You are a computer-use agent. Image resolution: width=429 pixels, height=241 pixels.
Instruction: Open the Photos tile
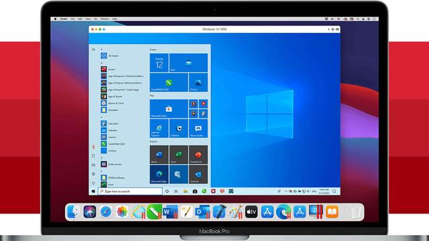(198, 82)
